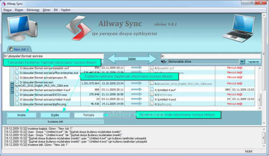Click the sync arrow for Untitled-4.swf row
269x156 pixels.
tap(136, 90)
